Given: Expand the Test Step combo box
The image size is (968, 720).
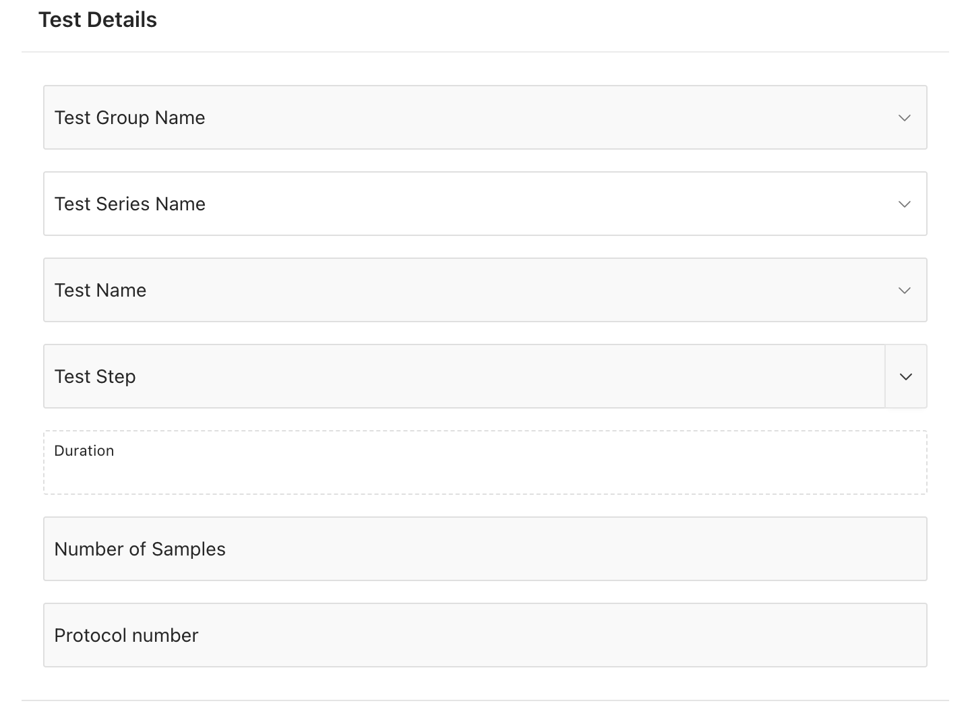Looking at the screenshot, I should 464,377.
